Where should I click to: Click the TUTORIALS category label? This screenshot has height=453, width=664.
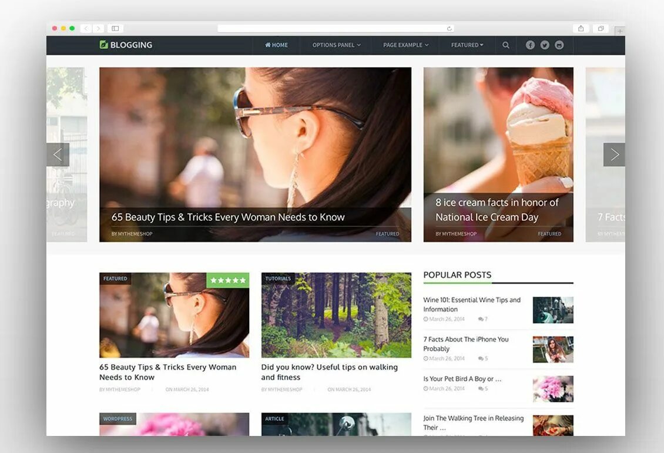278,278
